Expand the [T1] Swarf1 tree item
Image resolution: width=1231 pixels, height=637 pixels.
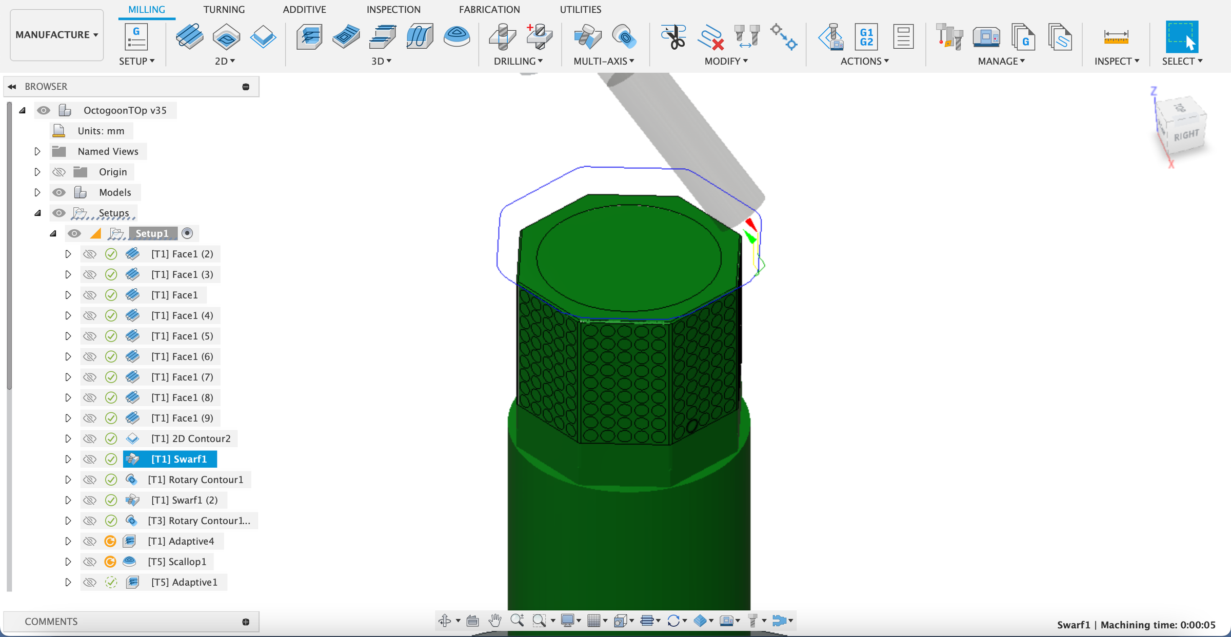click(x=68, y=459)
